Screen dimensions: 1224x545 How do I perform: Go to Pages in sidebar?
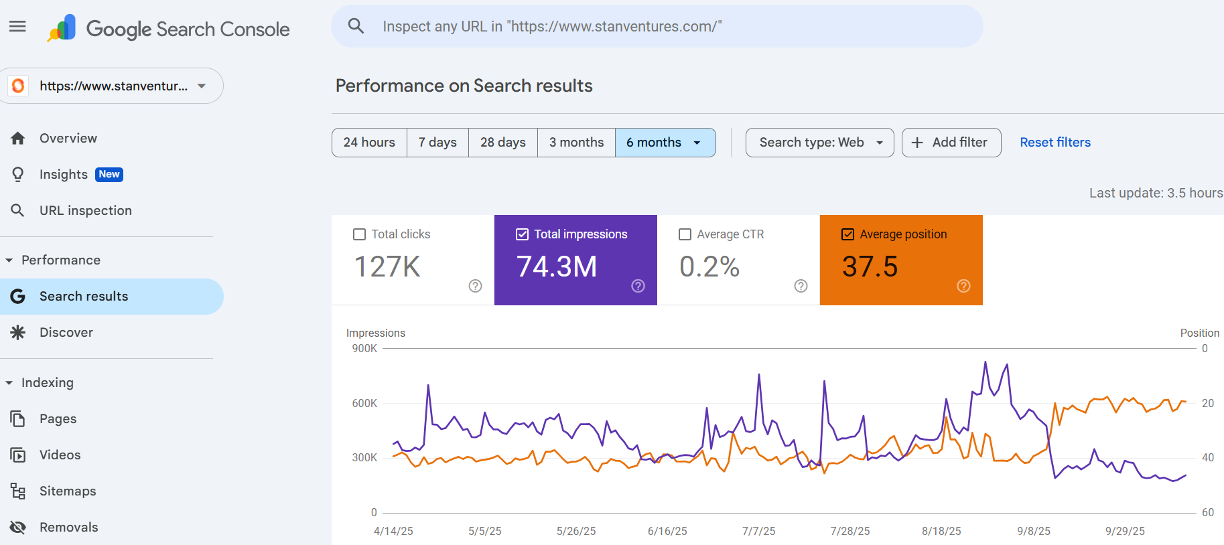coord(58,419)
